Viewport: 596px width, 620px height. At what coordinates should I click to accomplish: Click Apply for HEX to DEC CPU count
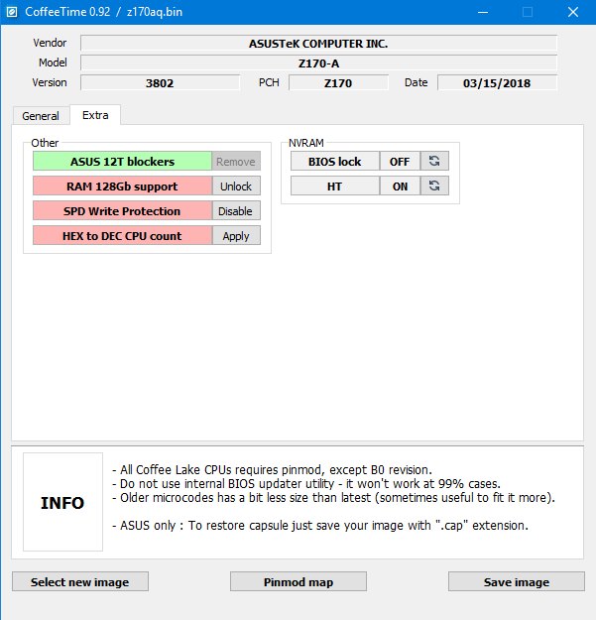pyautogui.click(x=236, y=236)
